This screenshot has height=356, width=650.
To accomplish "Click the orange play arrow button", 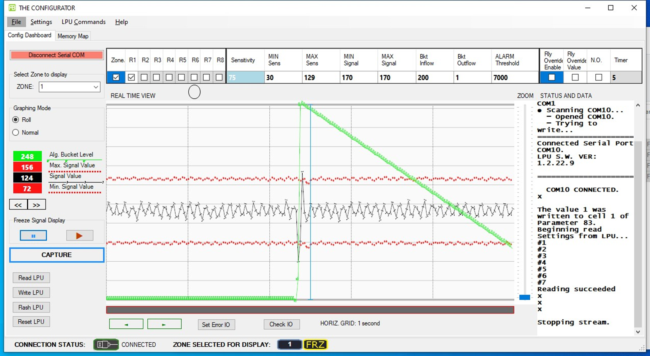I will coord(79,236).
